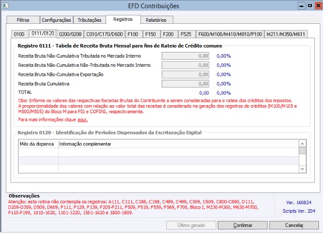Viewport: 323px width, 233px height.
Task: Switch to the Filtros tab
Action: (23, 20)
